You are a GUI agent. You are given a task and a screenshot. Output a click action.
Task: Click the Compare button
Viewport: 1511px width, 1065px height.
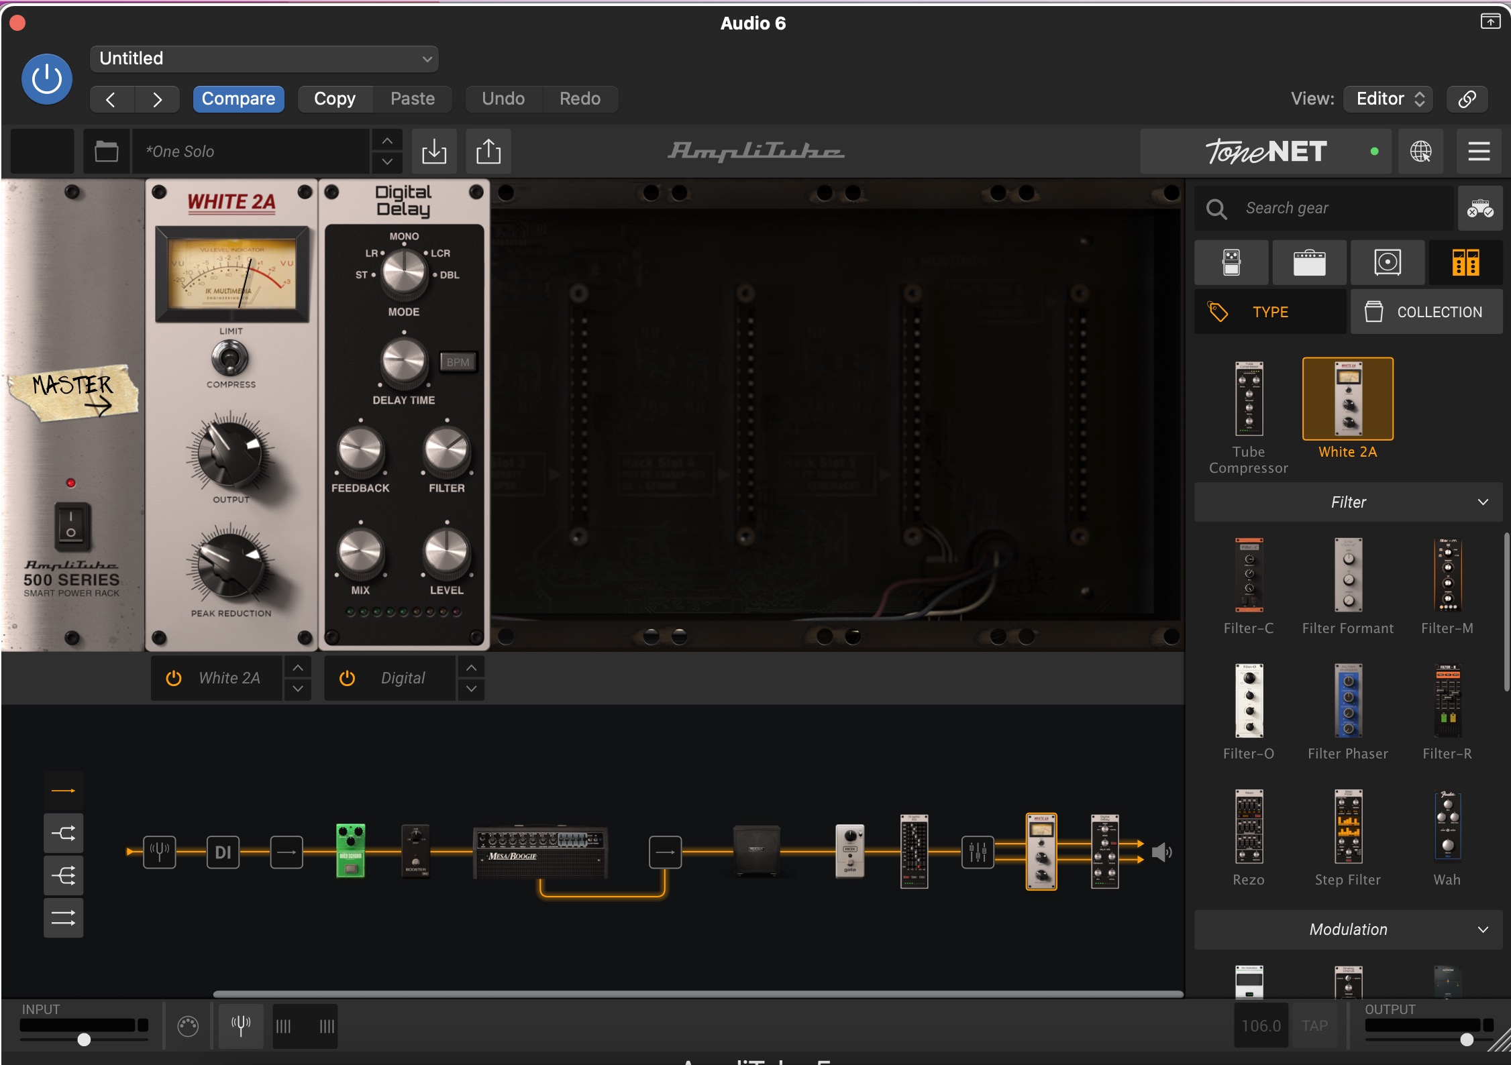(x=238, y=99)
